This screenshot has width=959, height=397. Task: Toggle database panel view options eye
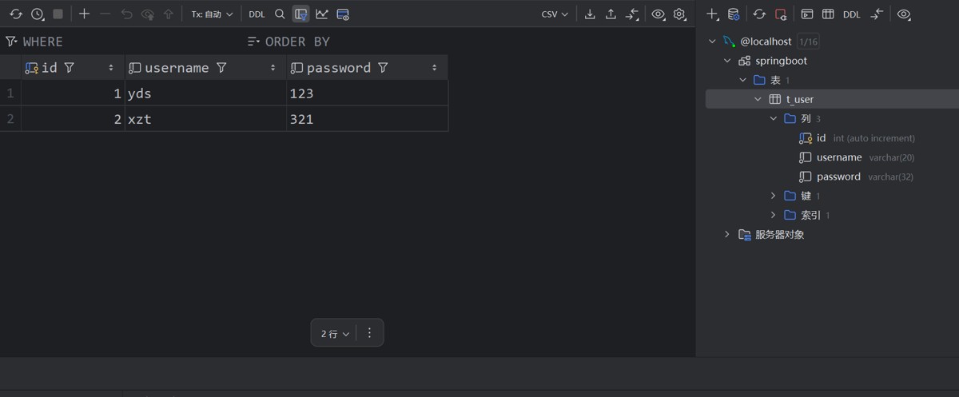904,14
